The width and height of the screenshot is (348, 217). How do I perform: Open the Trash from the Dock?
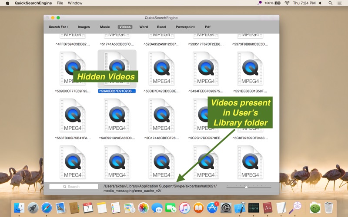329,208
